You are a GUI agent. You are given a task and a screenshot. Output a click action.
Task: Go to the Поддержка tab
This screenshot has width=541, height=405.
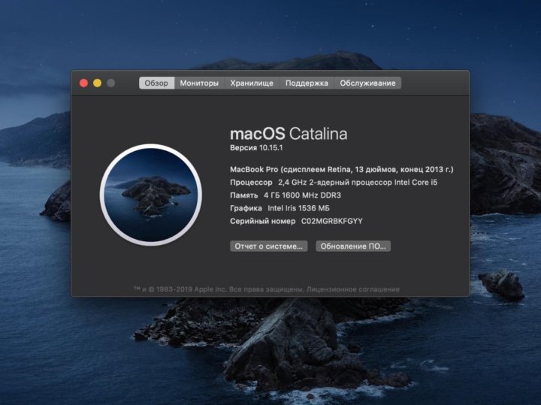(307, 83)
